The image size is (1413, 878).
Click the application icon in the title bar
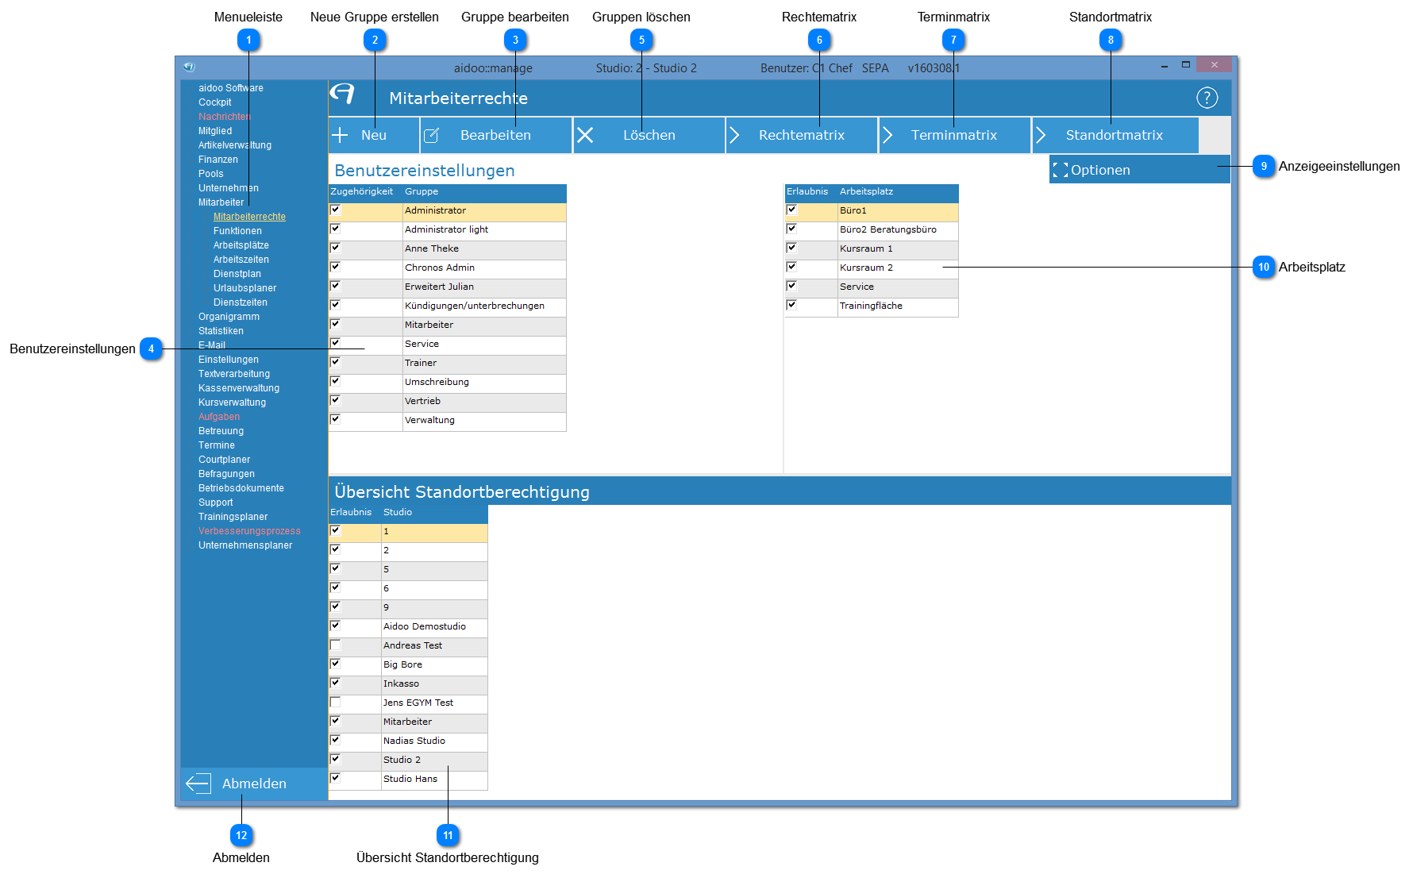pos(189,67)
